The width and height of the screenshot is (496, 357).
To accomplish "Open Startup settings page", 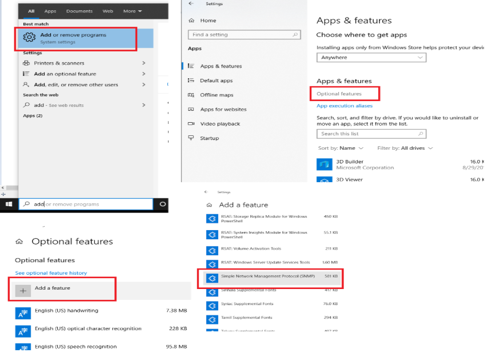I will (209, 138).
